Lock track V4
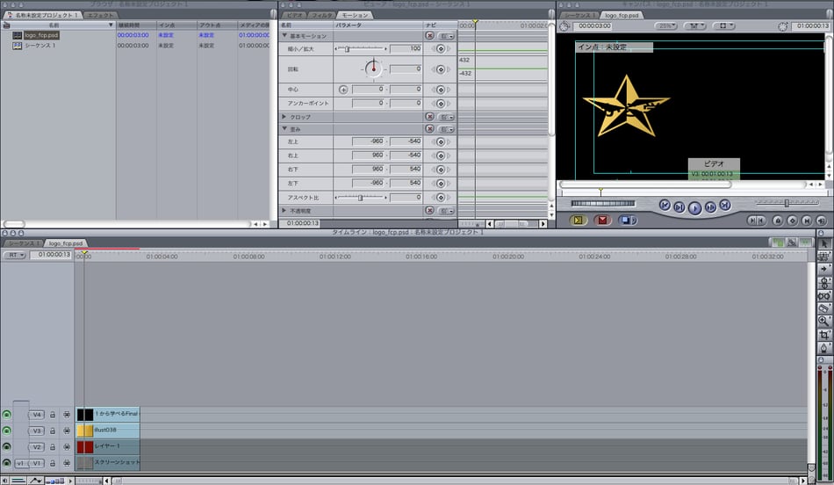The image size is (834, 485). point(53,414)
